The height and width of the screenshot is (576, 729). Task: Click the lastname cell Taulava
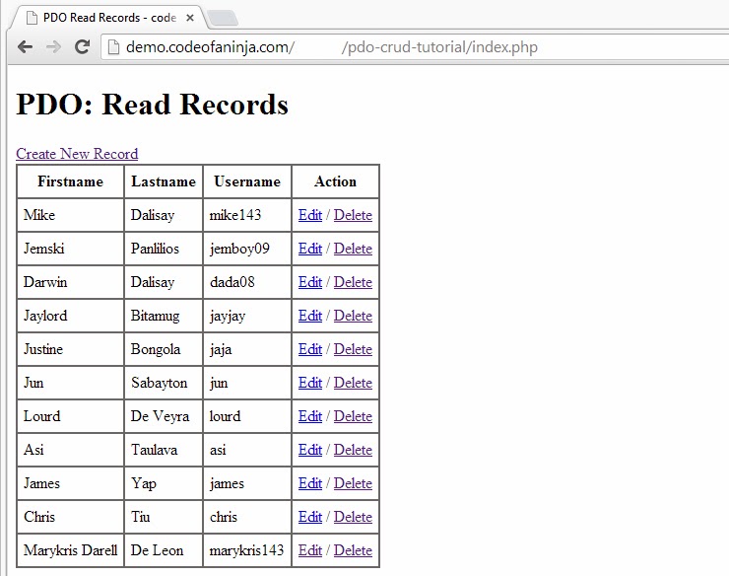(x=164, y=450)
